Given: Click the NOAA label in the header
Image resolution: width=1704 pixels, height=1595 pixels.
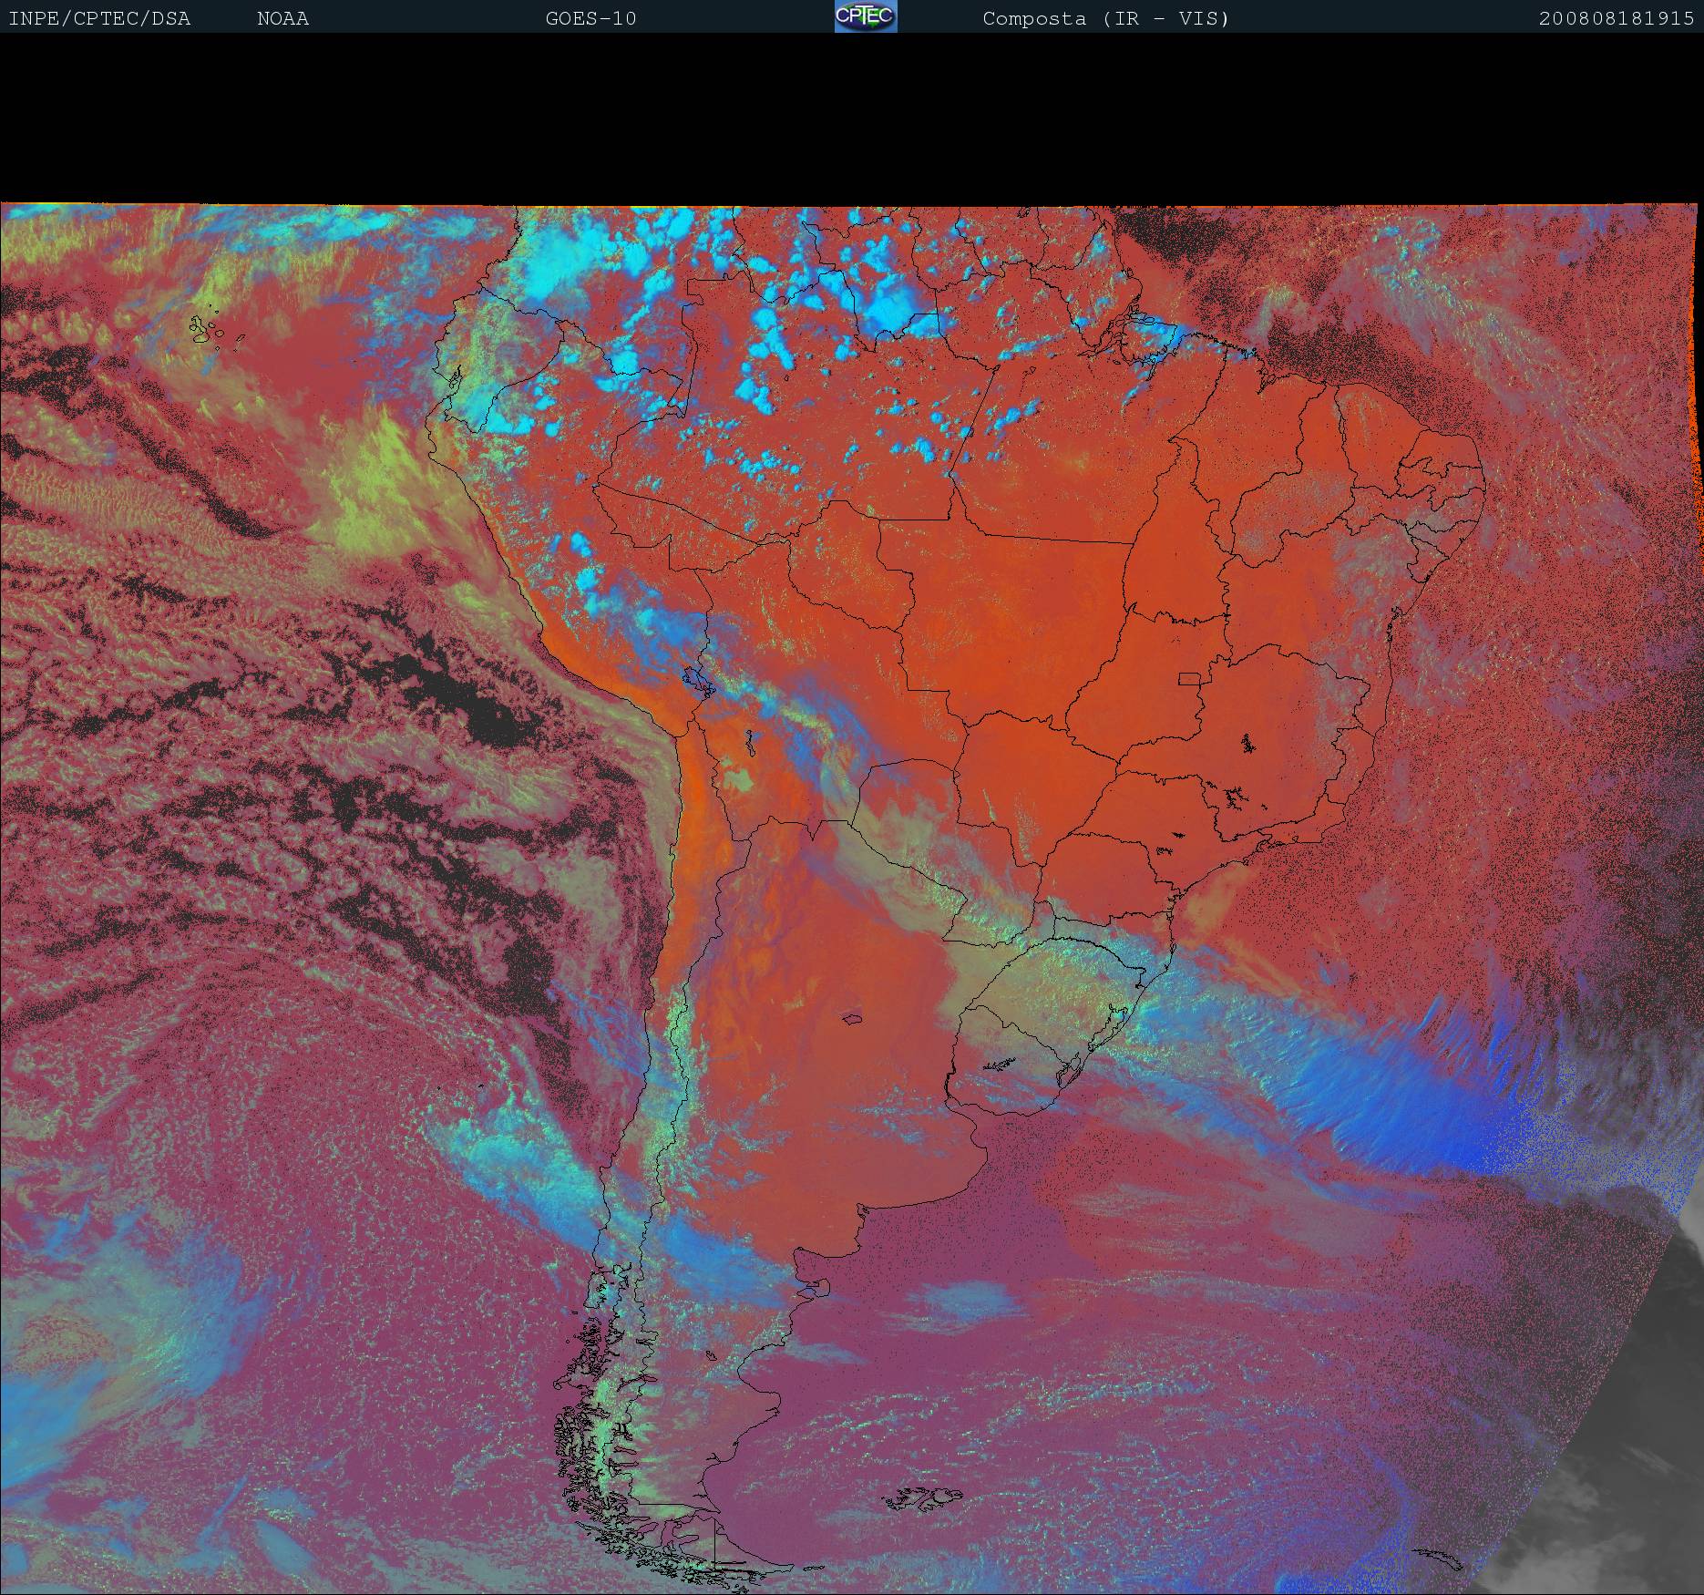Looking at the screenshot, I should coord(282,19).
